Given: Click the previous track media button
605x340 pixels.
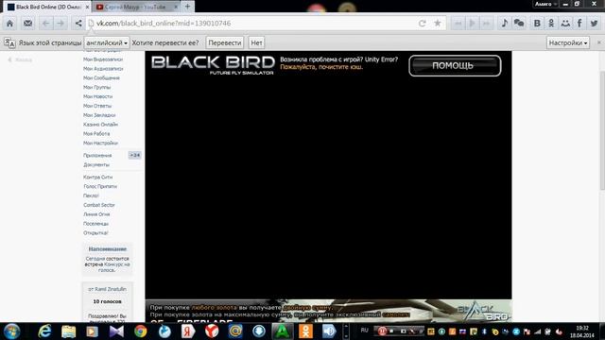Looking at the screenshot, I should 458,24.
